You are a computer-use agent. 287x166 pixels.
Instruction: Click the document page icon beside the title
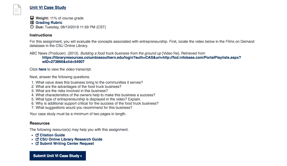(17, 10)
